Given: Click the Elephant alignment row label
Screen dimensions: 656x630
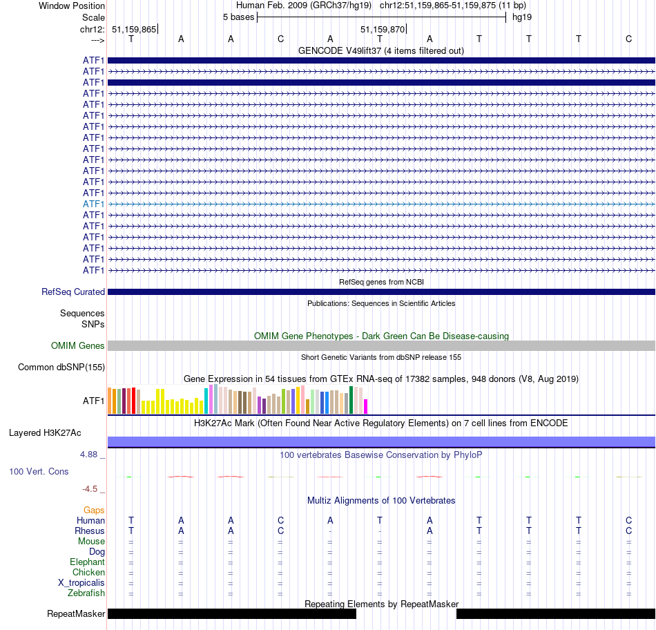Looking at the screenshot, I should (x=87, y=562).
